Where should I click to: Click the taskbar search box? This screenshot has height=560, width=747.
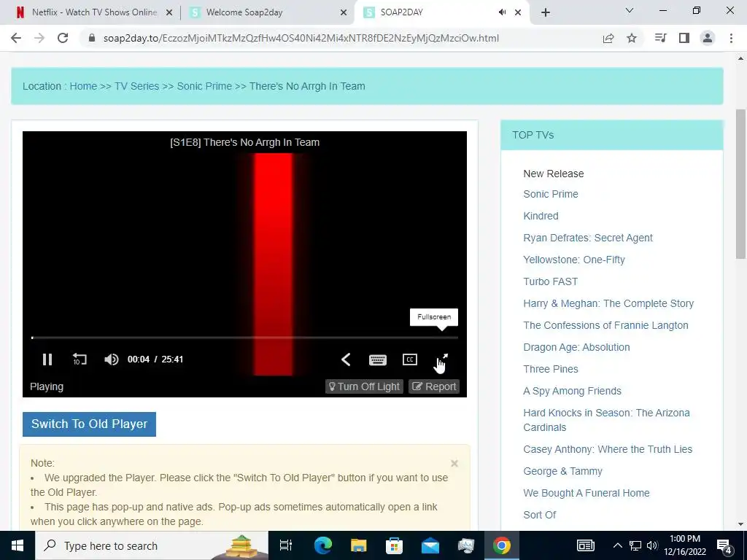tap(152, 545)
